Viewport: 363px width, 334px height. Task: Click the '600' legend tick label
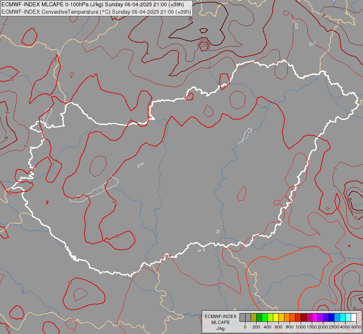click(278, 327)
